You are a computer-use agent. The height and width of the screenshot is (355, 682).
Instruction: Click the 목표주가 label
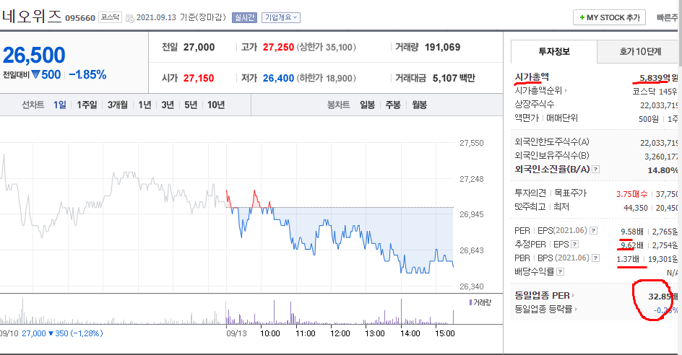(570, 193)
